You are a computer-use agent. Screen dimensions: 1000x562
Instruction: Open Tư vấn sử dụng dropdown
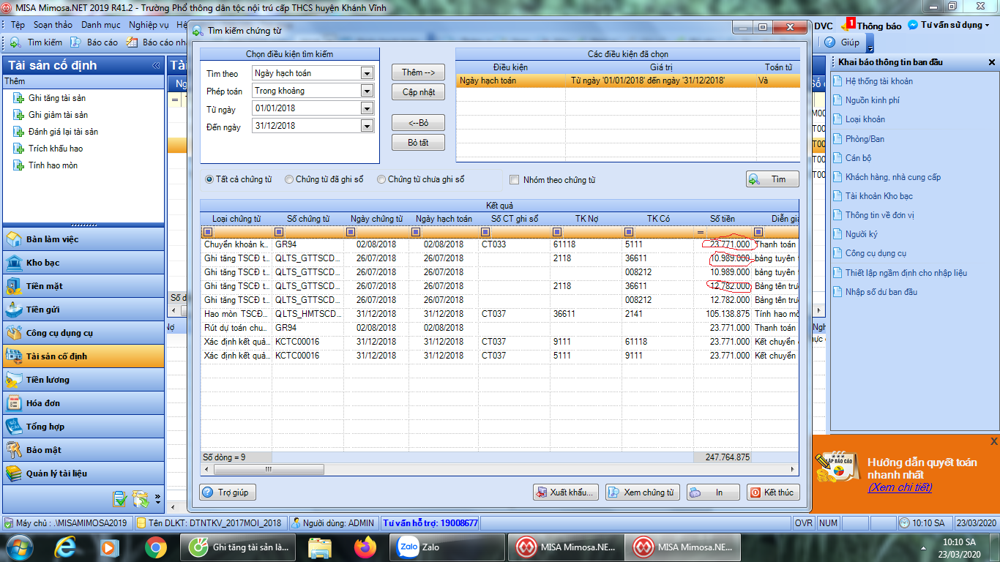click(949, 25)
